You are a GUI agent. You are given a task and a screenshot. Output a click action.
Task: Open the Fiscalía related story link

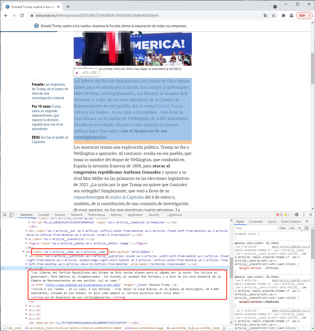point(50,91)
